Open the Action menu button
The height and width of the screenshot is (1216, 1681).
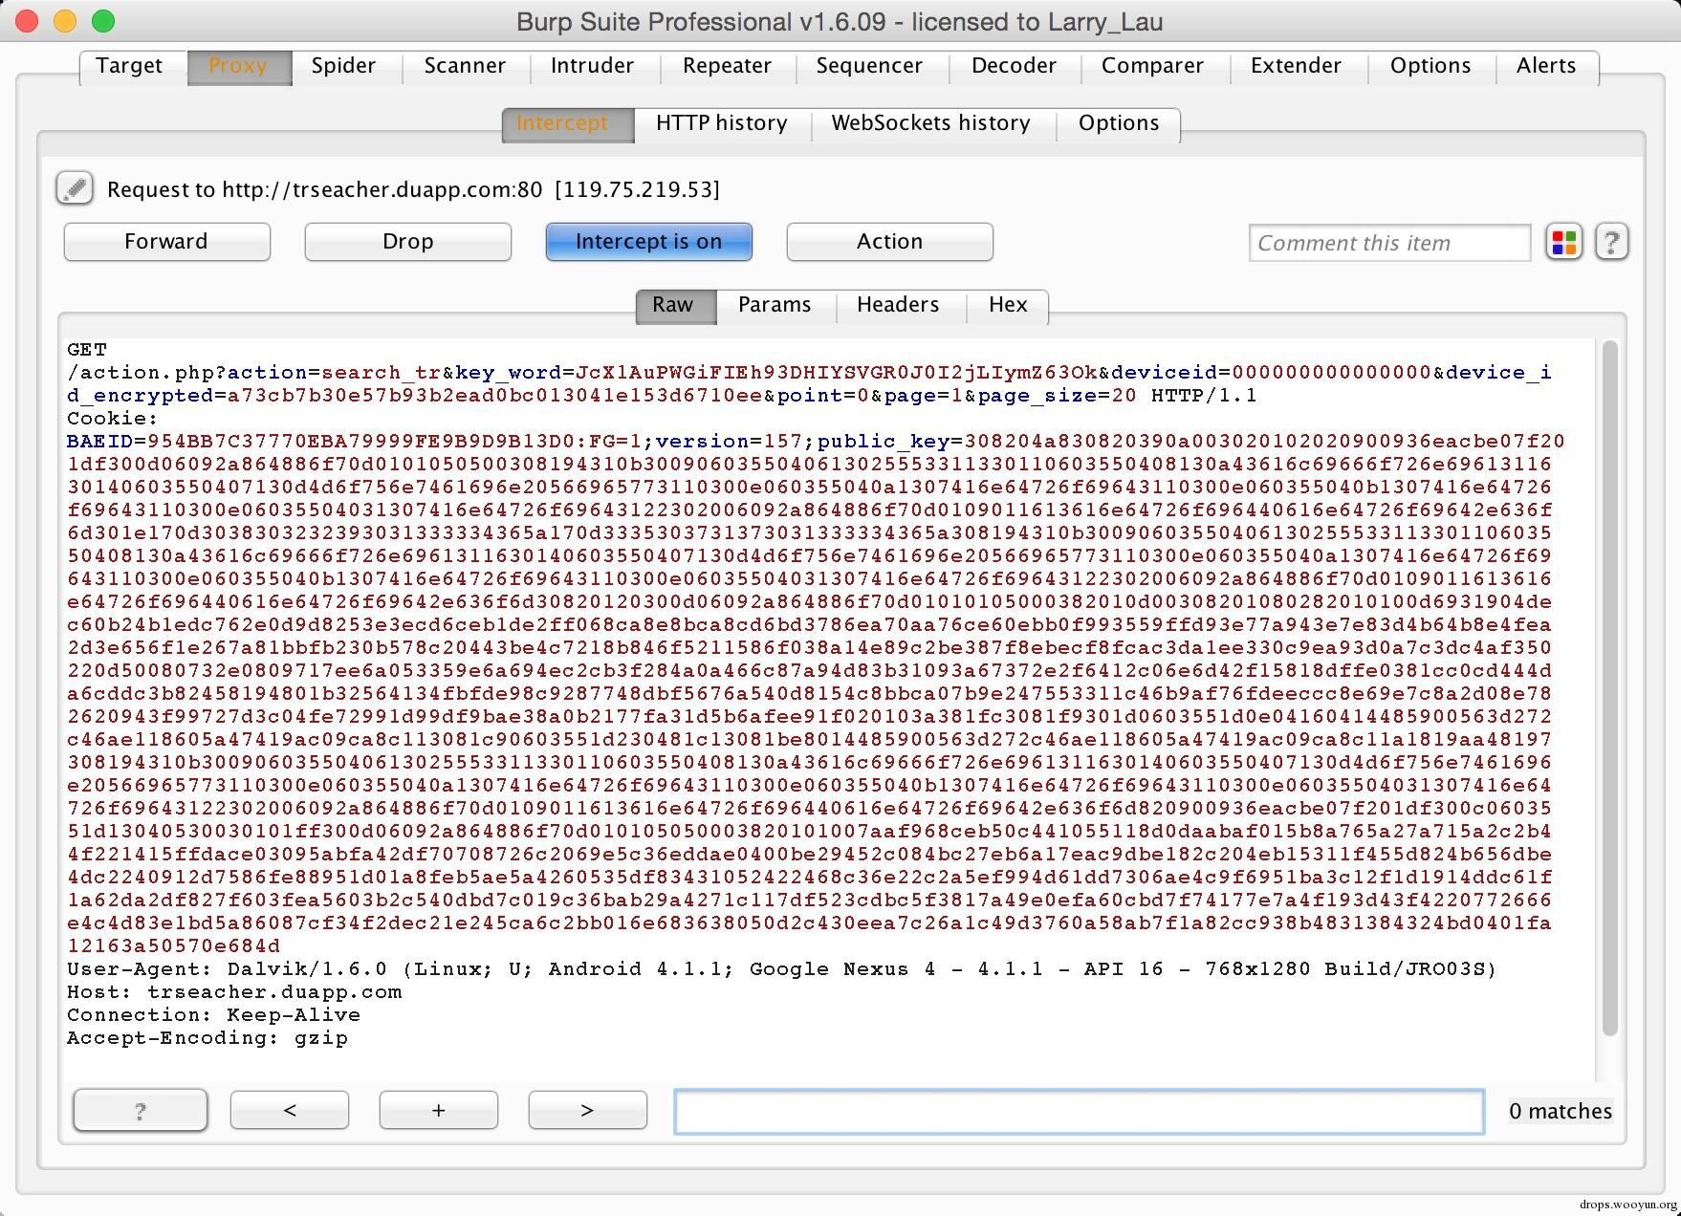[890, 242]
